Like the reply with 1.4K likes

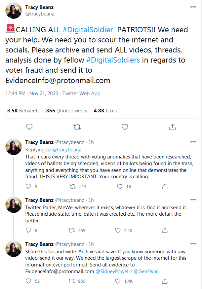pos(118,281)
